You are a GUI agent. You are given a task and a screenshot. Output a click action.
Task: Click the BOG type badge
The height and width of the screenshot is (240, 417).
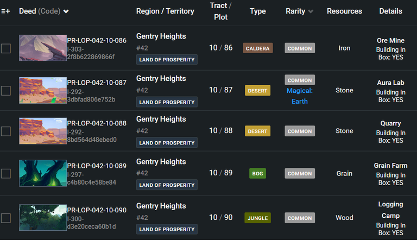coord(257,174)
